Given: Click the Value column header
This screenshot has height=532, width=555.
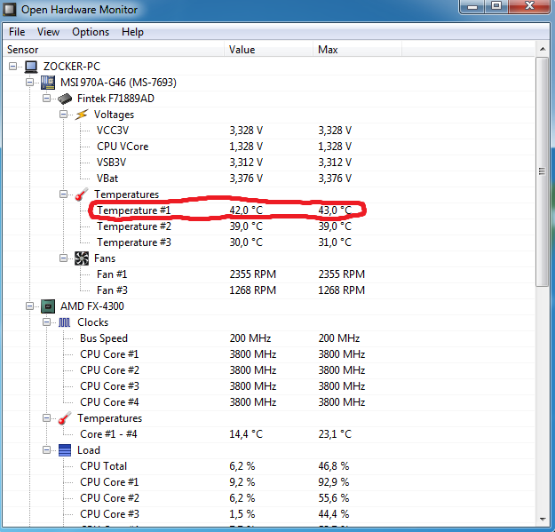Looking at the screenshot, I should click(269, 50).
